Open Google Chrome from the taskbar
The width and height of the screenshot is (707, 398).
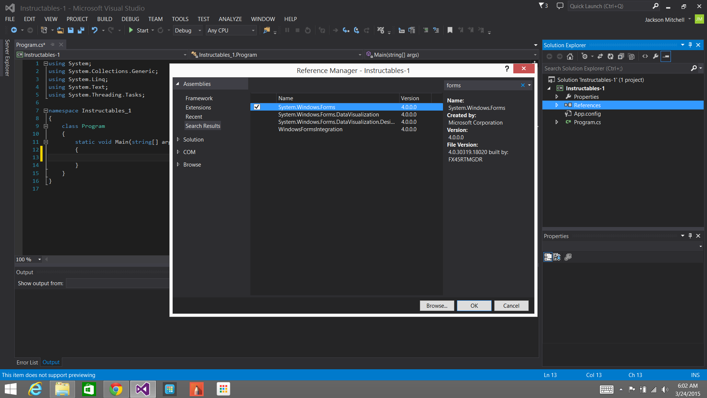pyautogui.click(x=116, y=389)
